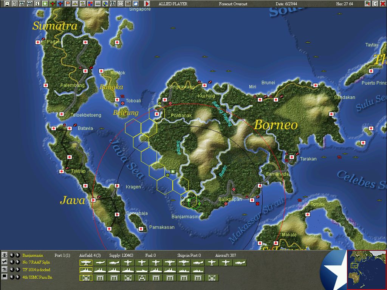Open the save game disk icon
The width and height of the screenshot is (387, 290).
tap(7, 4)
